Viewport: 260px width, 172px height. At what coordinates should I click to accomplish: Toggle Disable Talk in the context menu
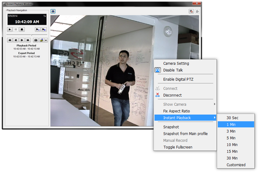click(x=173, y=70)
